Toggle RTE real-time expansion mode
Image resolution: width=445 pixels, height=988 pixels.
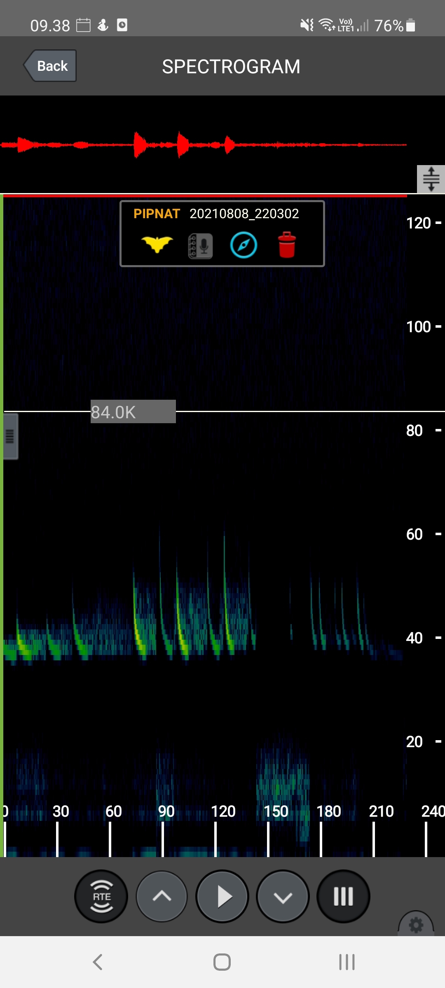click(101, 896)
